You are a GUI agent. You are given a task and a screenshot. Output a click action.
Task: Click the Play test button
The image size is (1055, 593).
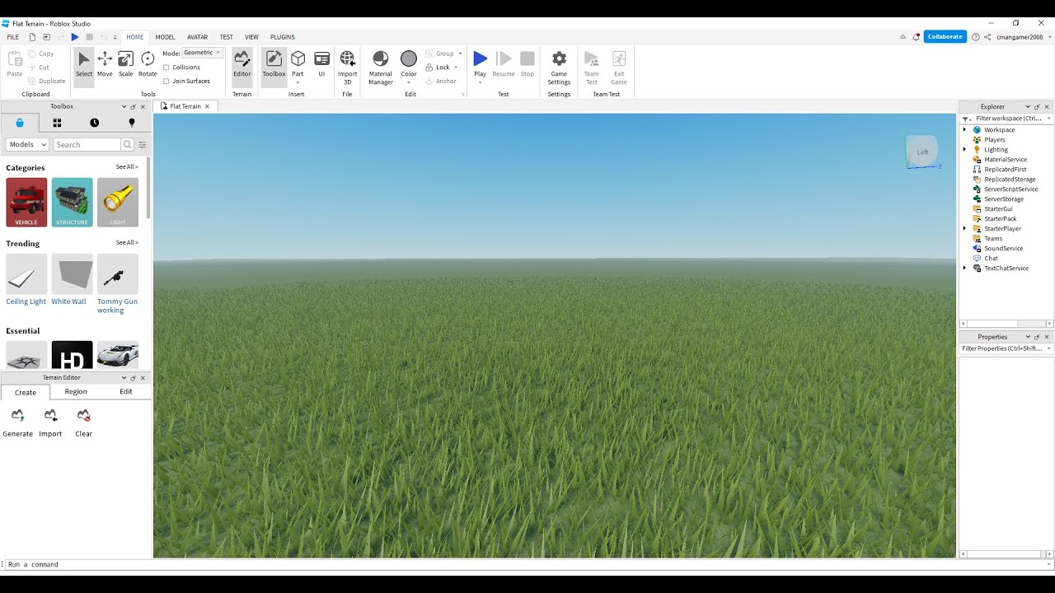[x=481, y=59]
